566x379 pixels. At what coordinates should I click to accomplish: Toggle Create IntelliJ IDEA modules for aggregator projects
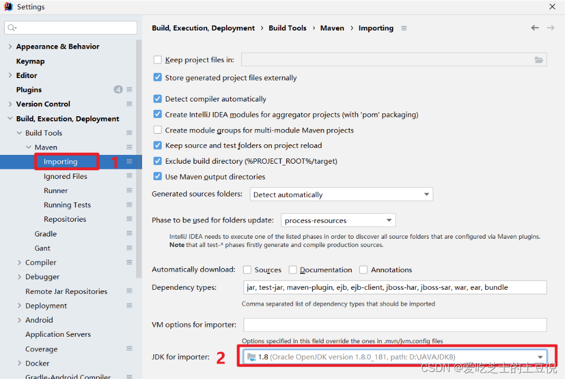point(157,114)
